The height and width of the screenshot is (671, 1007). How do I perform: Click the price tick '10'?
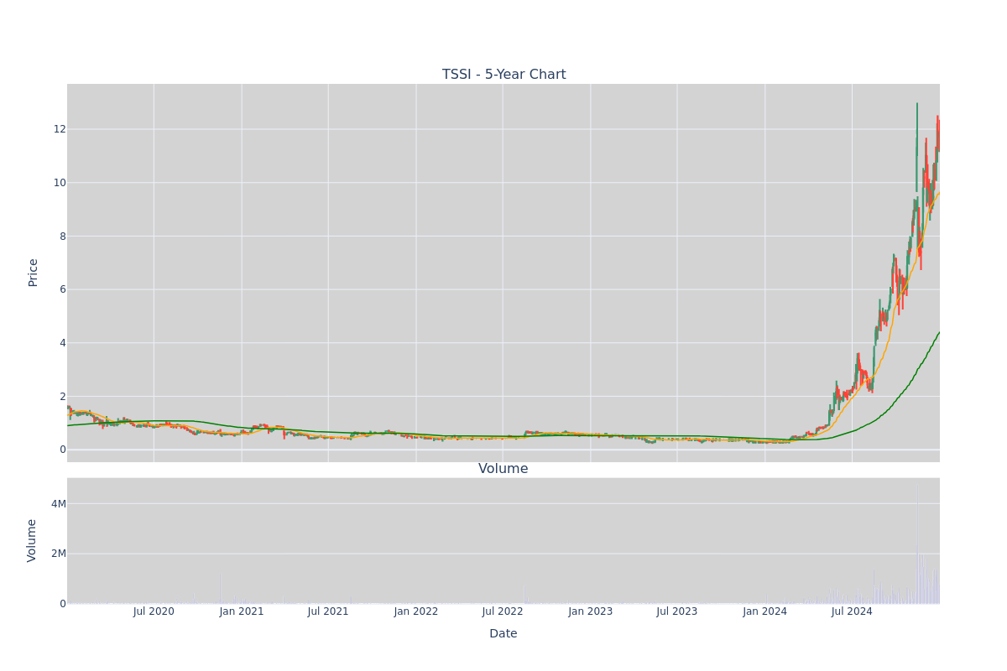[x=60, y=183]
